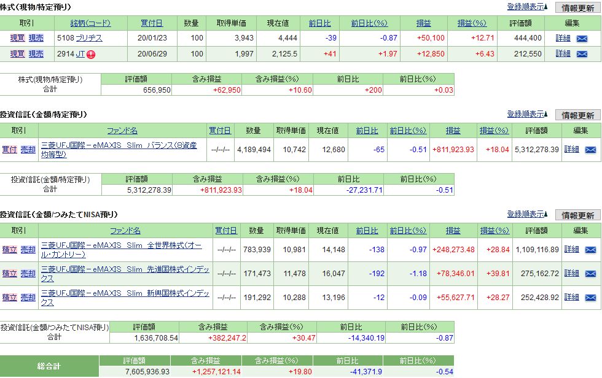Screen dimensions: 602x378
Task: Click 売却 for 新興国株式インデックス
Action: tap(28, 298)
